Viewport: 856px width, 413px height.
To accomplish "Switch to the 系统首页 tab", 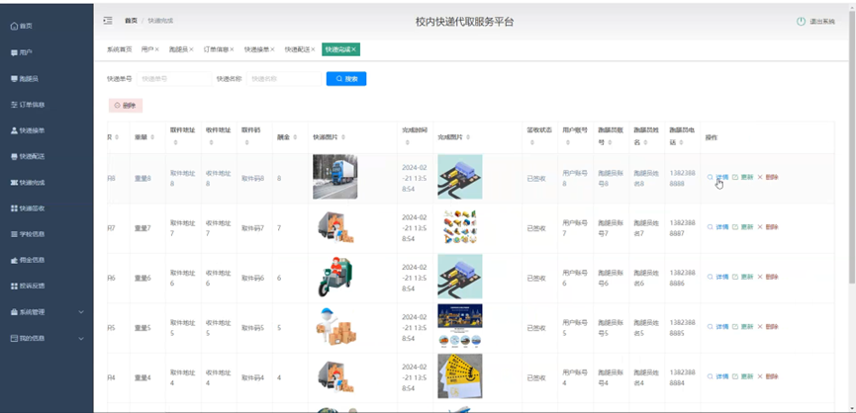I will [x=119, y=49].
